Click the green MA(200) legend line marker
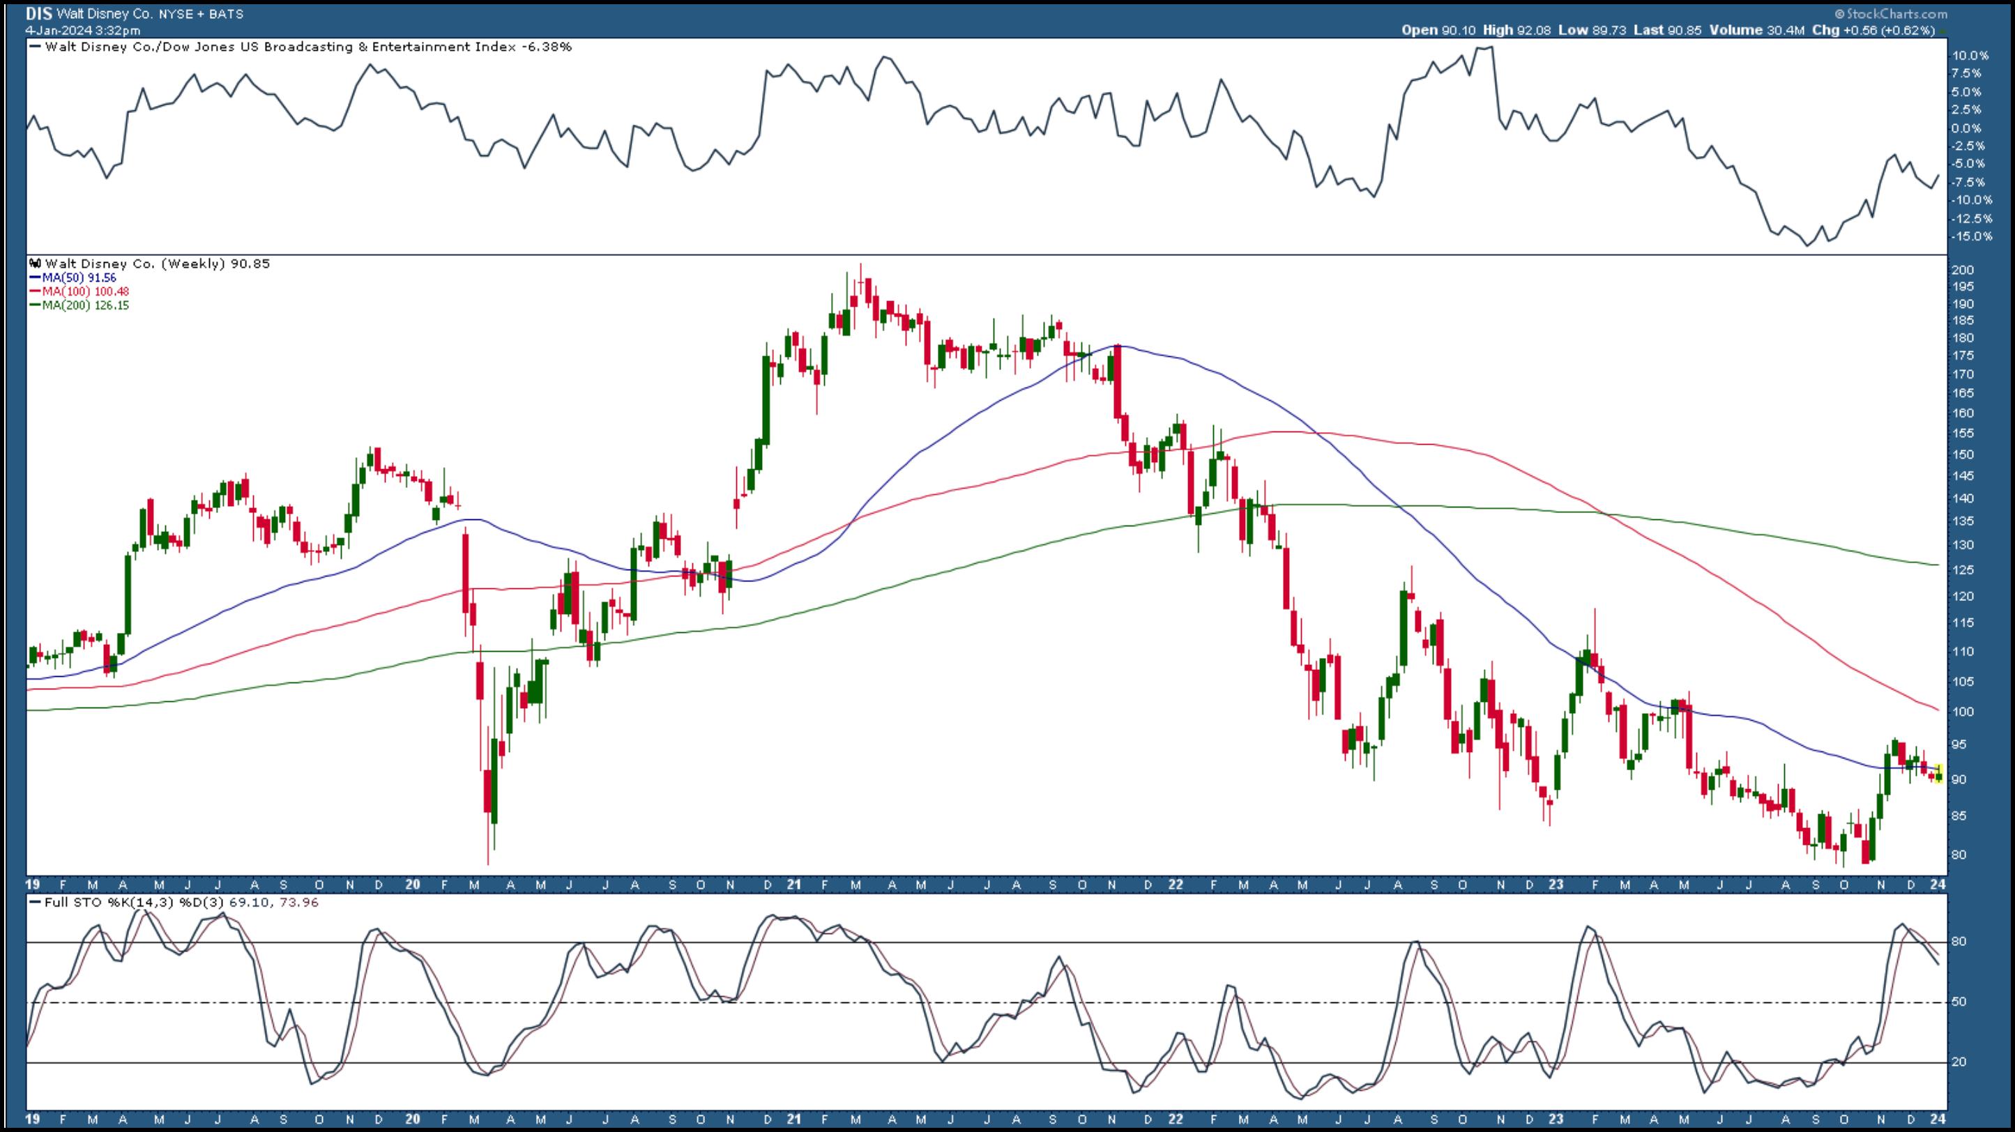The height and width of the screenshot is (1132, 2015). pos(35,306)
